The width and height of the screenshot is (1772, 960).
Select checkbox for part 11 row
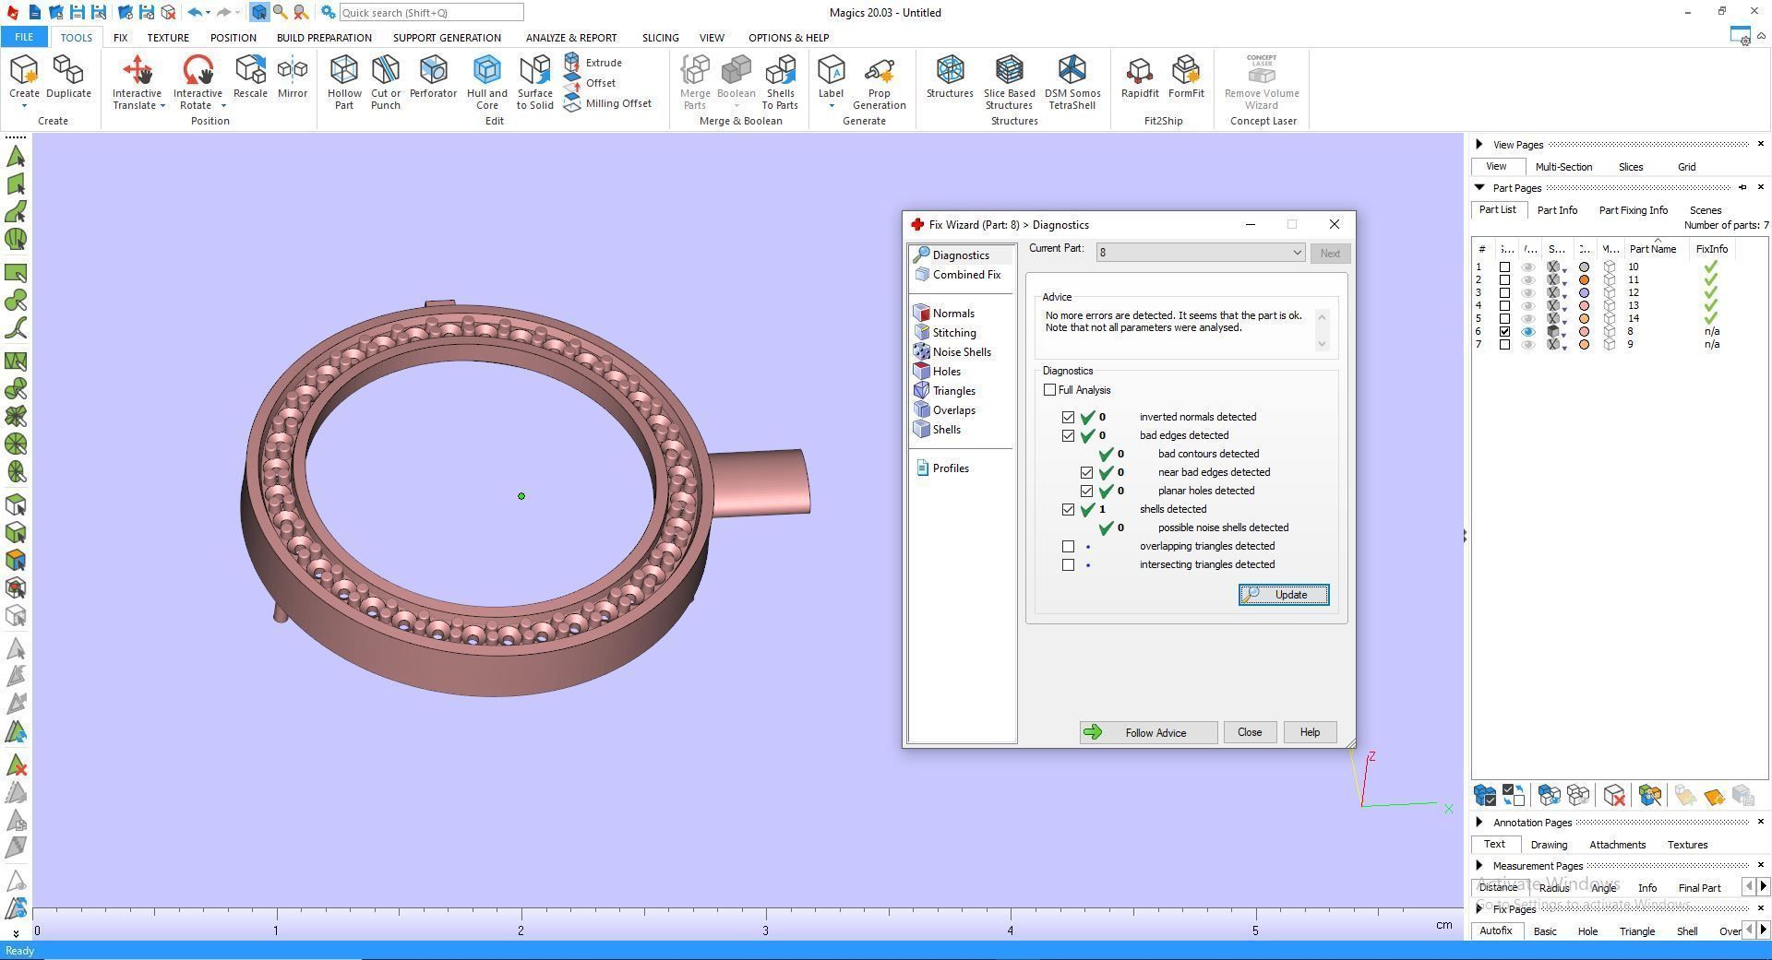coord(1504,280)
